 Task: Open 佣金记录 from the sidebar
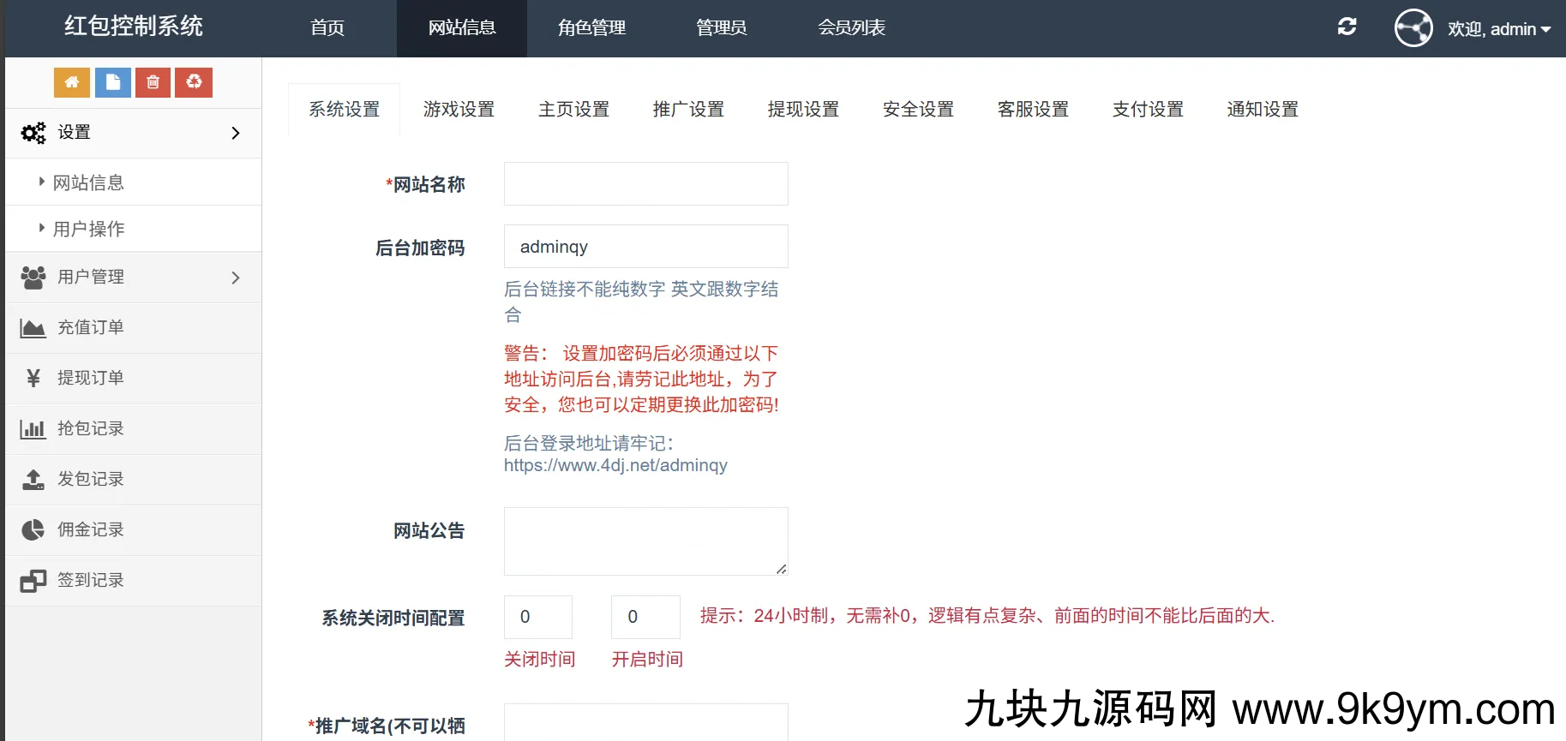coord(90,529)
